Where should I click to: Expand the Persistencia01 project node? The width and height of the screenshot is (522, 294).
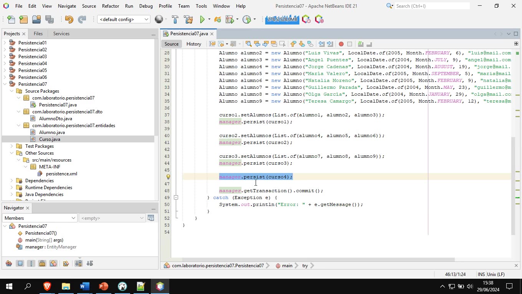[5, 43]
